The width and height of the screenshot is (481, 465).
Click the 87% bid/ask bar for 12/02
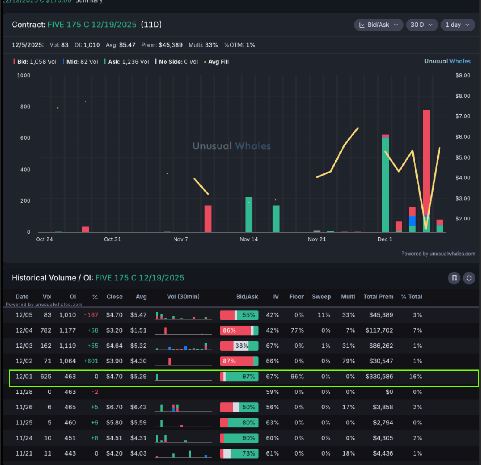pyautogui.click(x=239, y=361)
